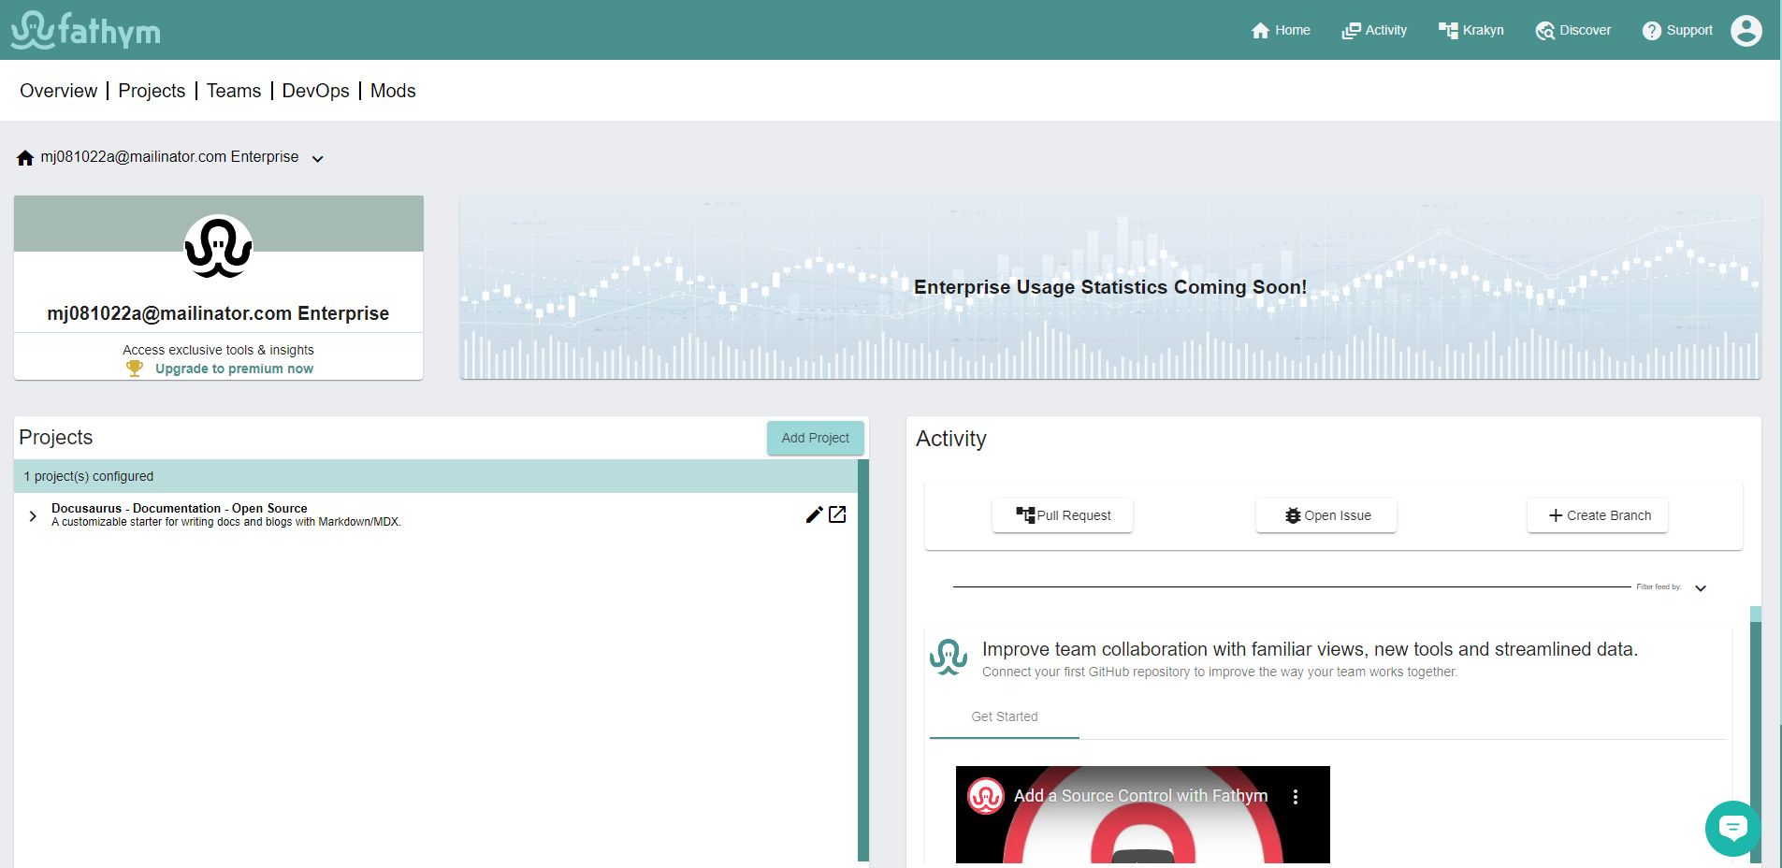
Task: Click Upgrade to premium now link
Action: 234,369
